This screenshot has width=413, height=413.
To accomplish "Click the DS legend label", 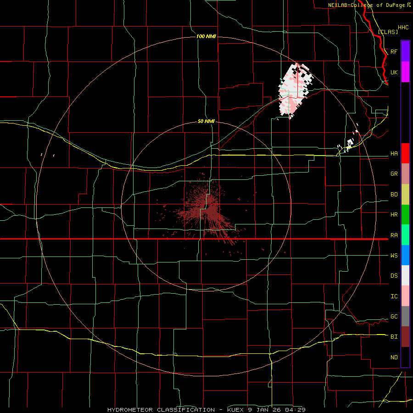I will click(394, 276).
